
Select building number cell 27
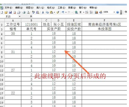(x=13, y=70)
